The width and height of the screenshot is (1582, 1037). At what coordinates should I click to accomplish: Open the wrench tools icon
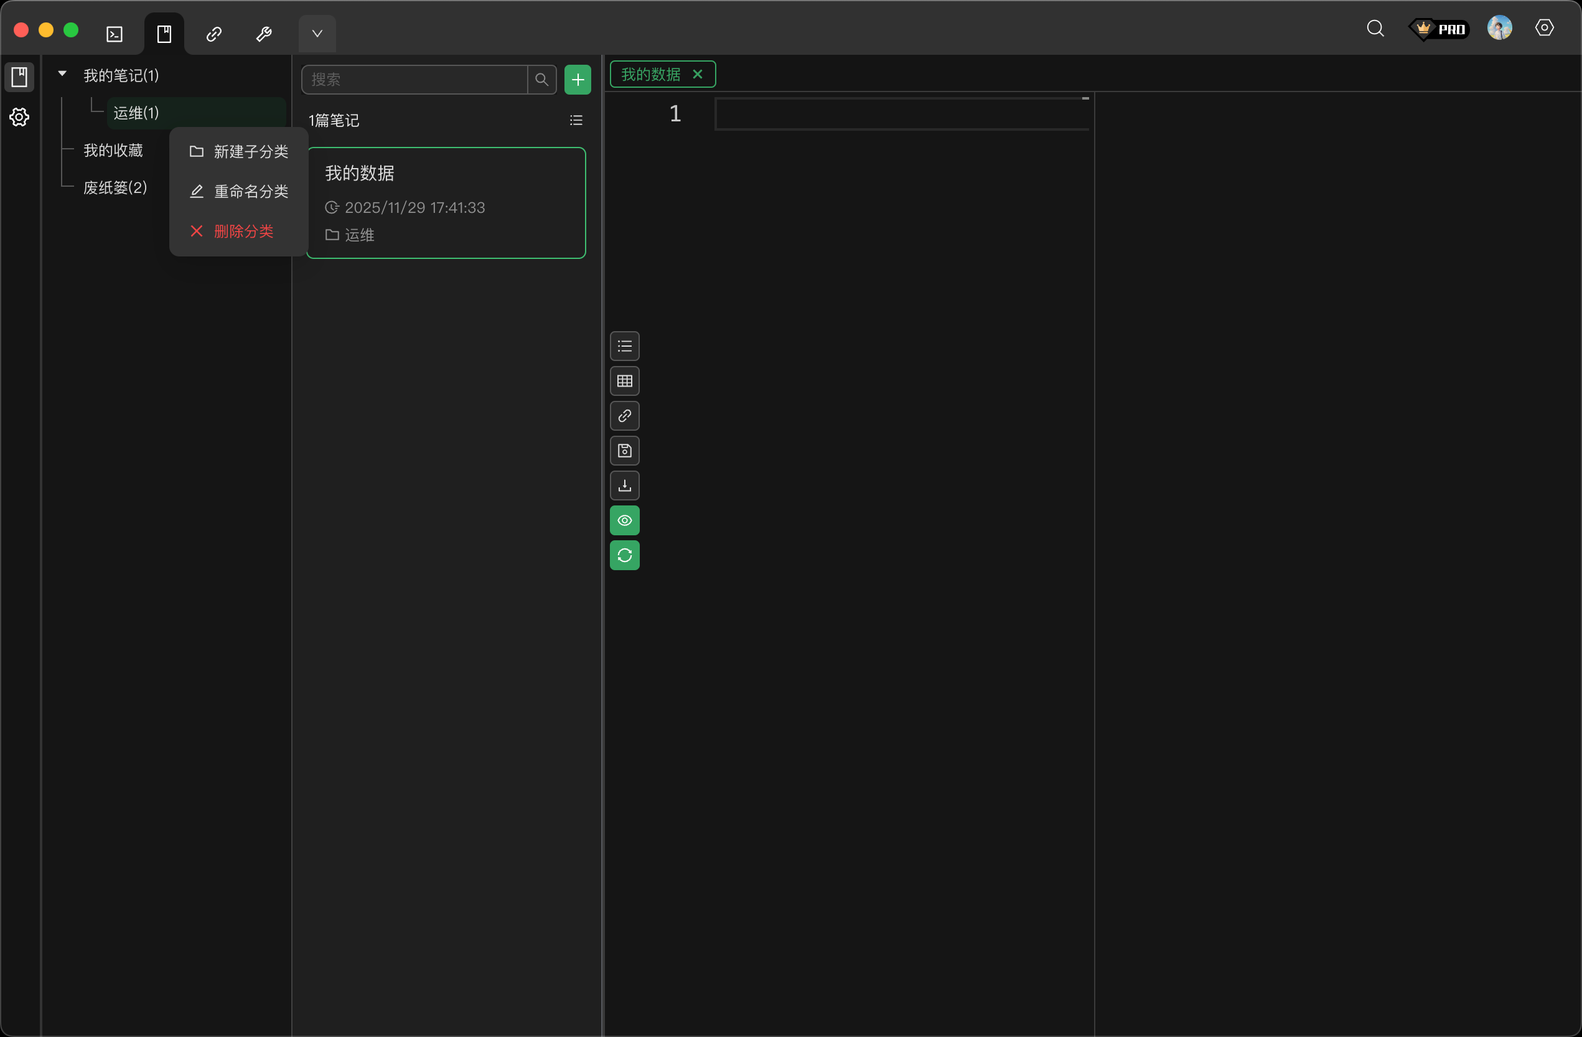coord(264,34)
